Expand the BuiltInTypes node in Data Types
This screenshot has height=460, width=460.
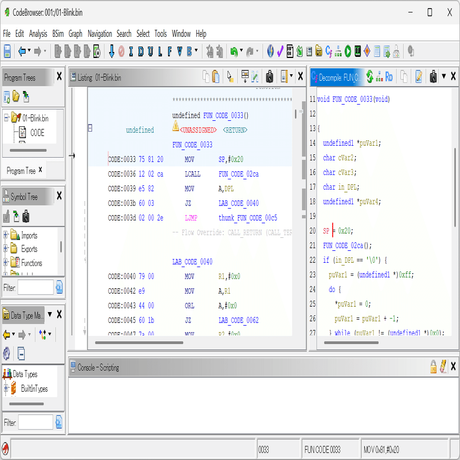click(x=6, y=388)
